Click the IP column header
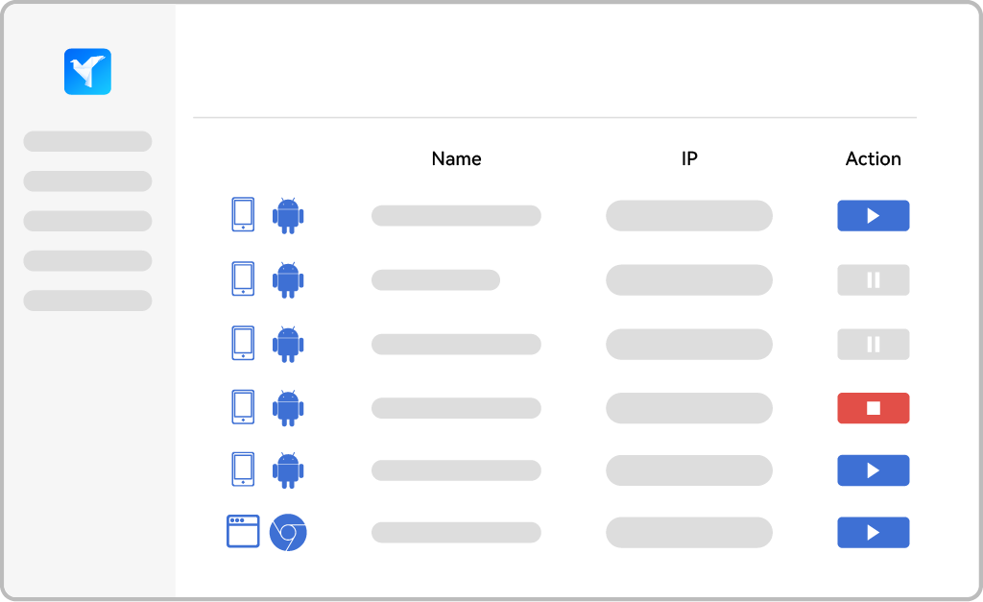The image size is (983, 602). tap(688, 159)
